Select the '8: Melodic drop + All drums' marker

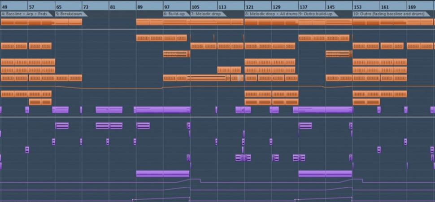pos(271,14)
